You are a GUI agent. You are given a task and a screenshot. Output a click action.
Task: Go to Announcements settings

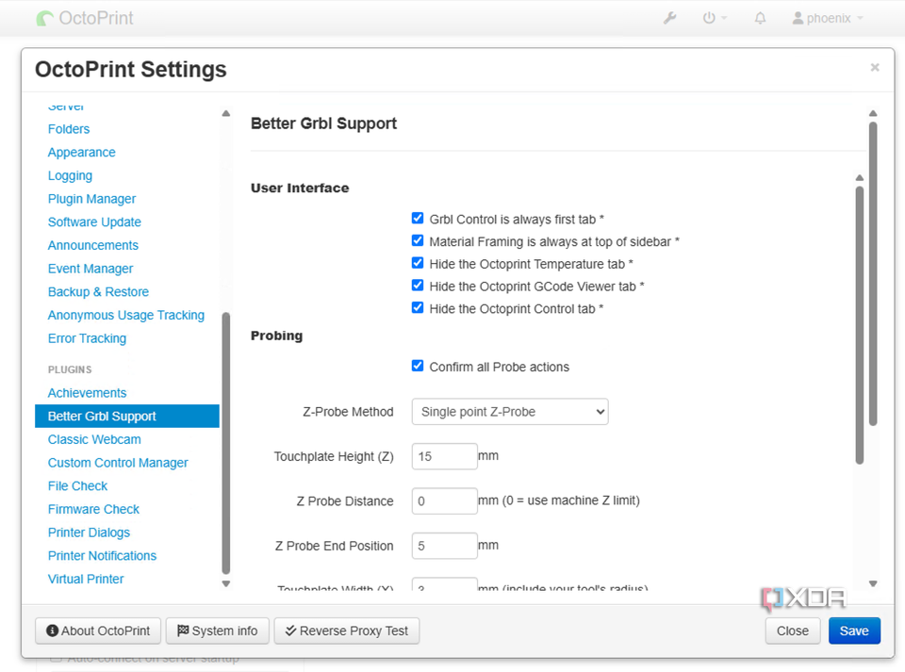93,245
